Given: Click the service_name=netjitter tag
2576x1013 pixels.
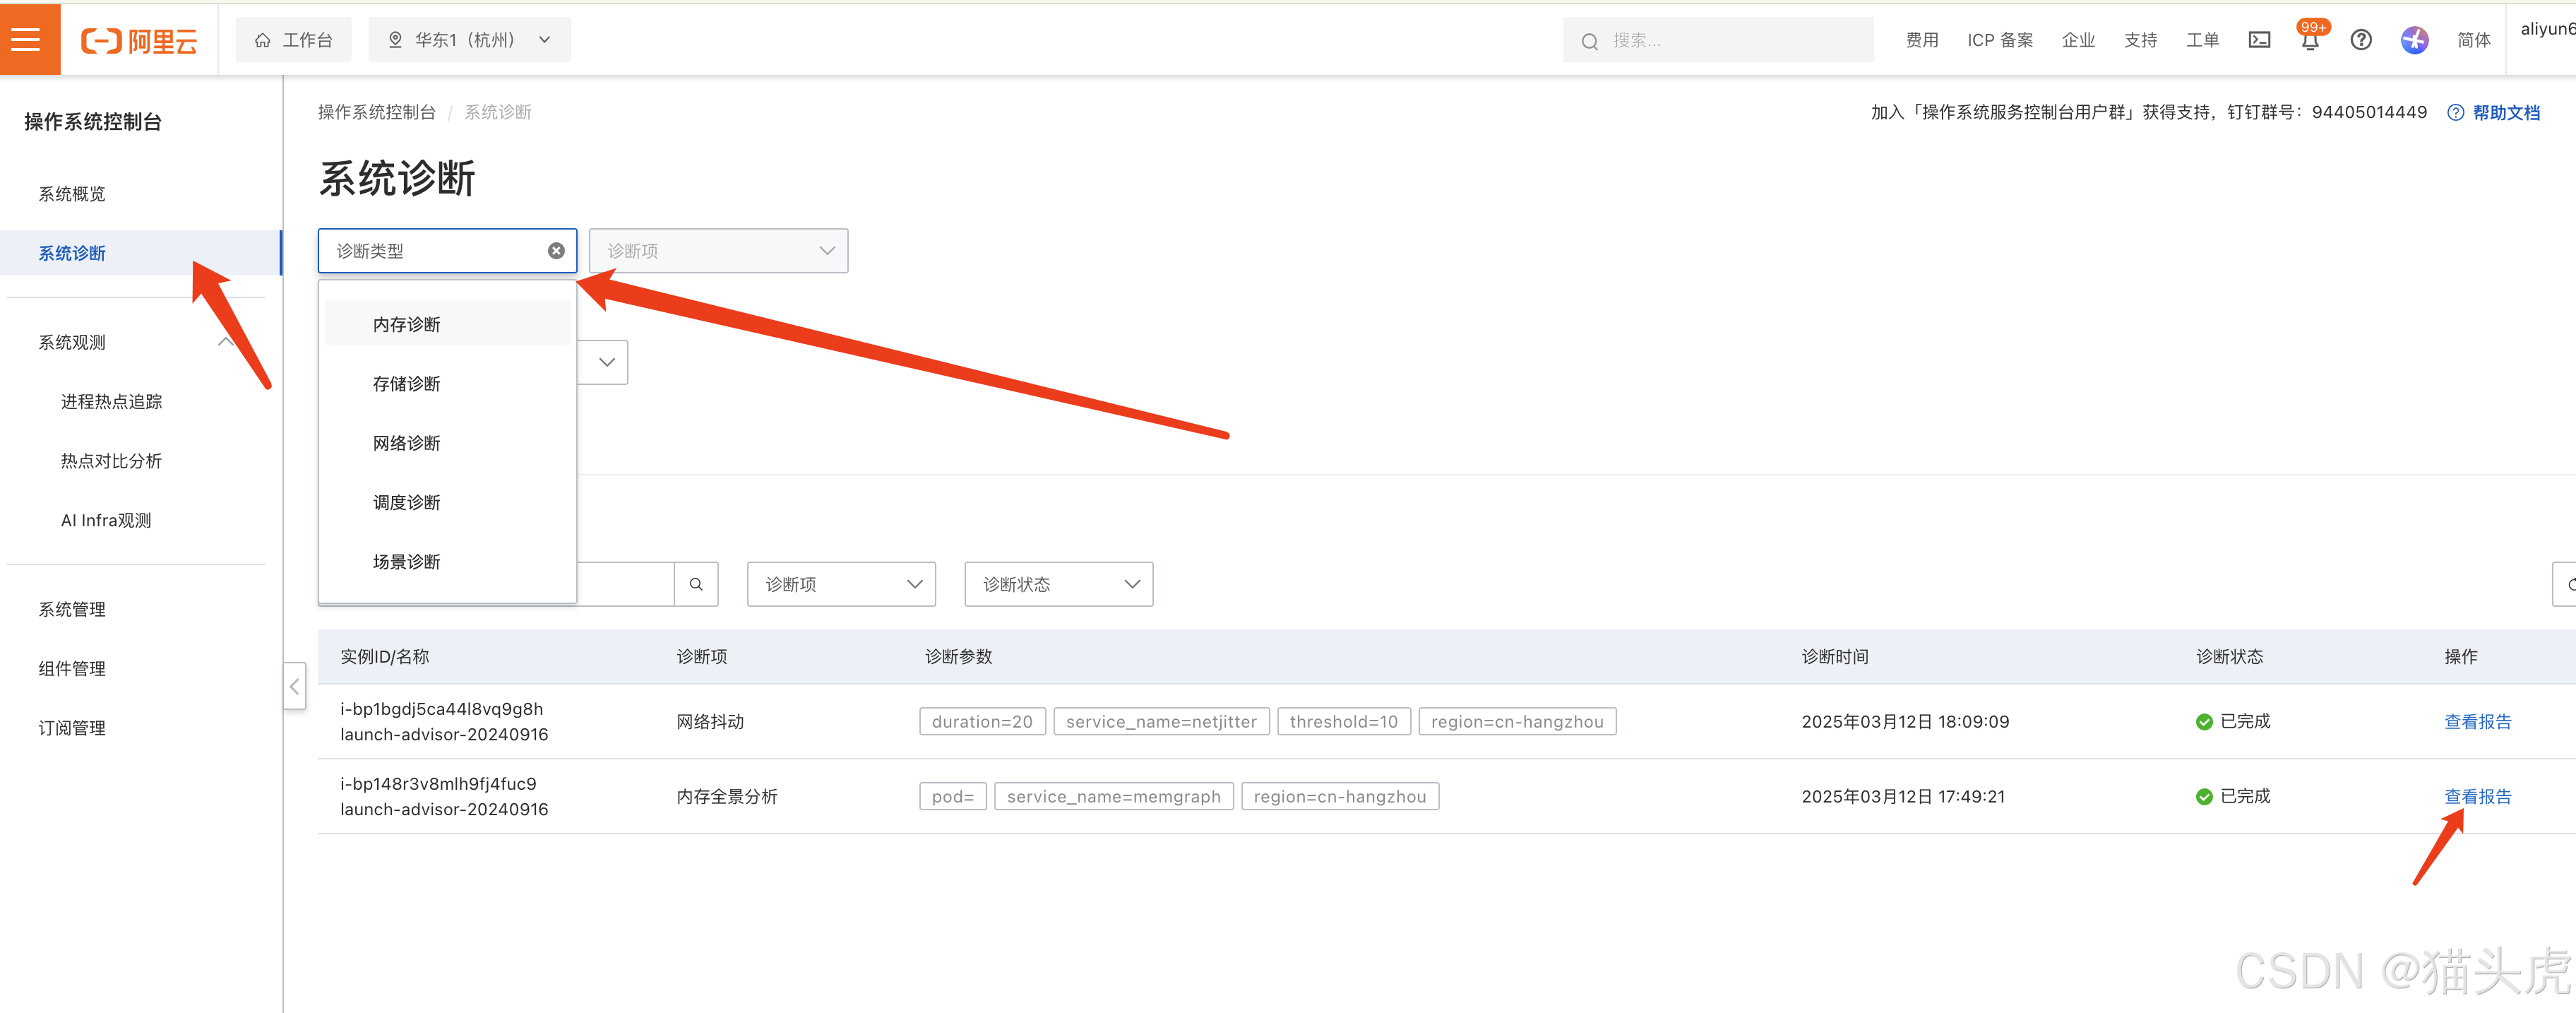Looking at the screenshot, I should tap(1161, 721).
